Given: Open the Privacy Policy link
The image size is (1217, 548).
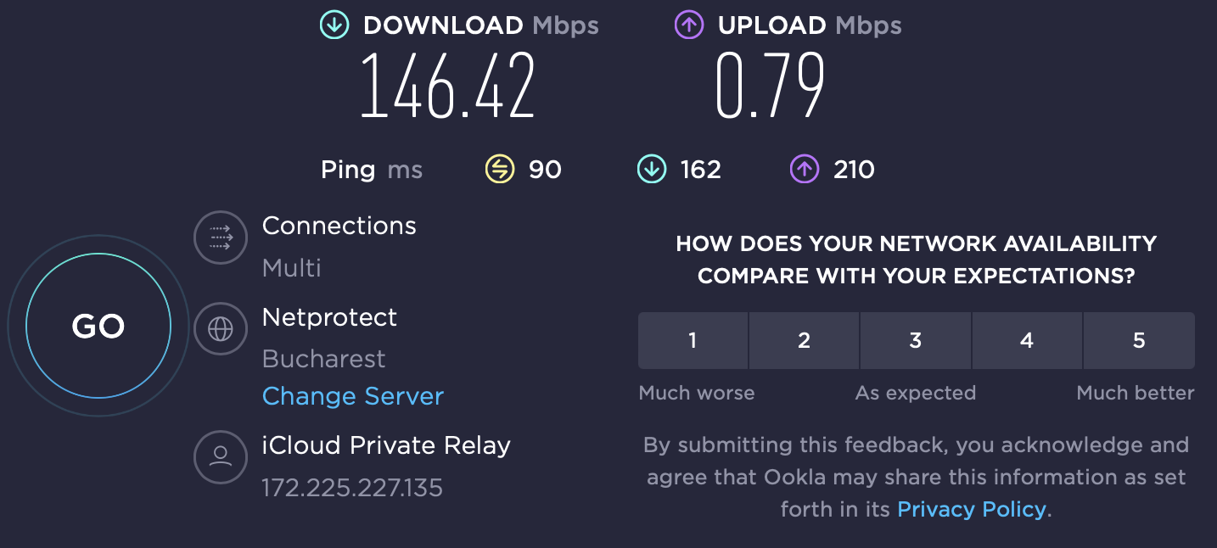Looking at the screenshot, I should [x=972, y=509].
